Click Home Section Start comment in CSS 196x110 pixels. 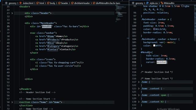point(157,79)
